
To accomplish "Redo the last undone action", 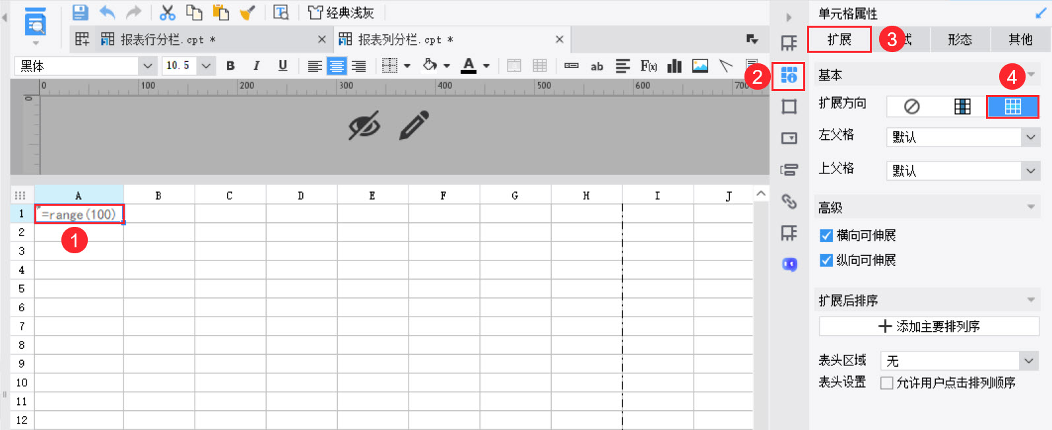I will tap(134, 12).
